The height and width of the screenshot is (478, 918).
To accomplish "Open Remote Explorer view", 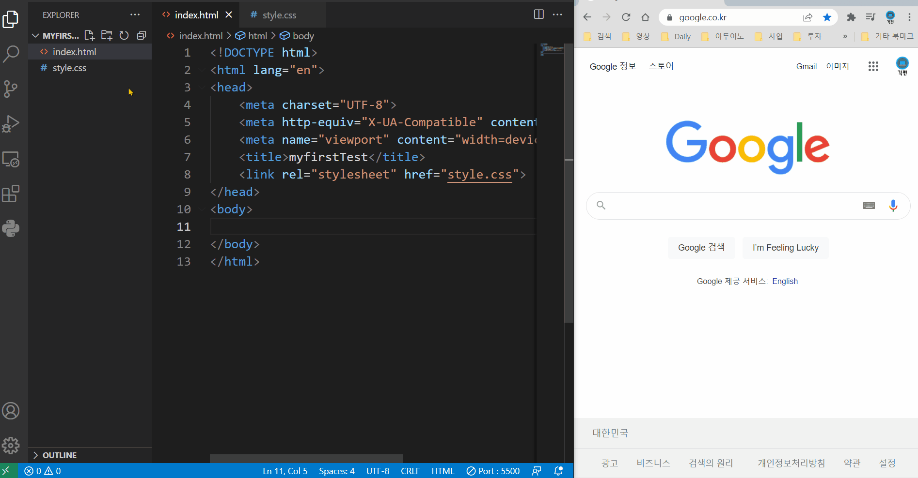I will 11,159.
